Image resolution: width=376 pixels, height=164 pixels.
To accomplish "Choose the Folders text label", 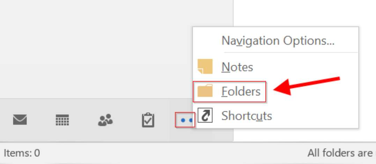I will 241,91.
